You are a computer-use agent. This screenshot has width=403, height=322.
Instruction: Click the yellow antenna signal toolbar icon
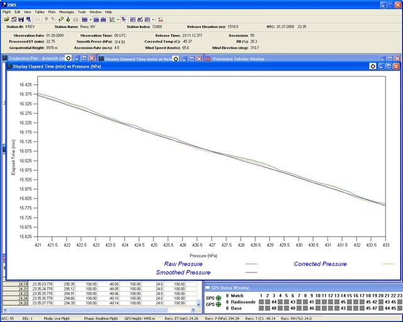tap(61, 19)
